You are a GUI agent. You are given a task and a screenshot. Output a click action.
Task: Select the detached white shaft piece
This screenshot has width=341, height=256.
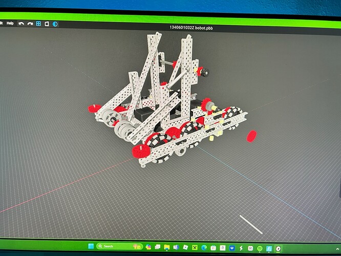pos(251,224)
